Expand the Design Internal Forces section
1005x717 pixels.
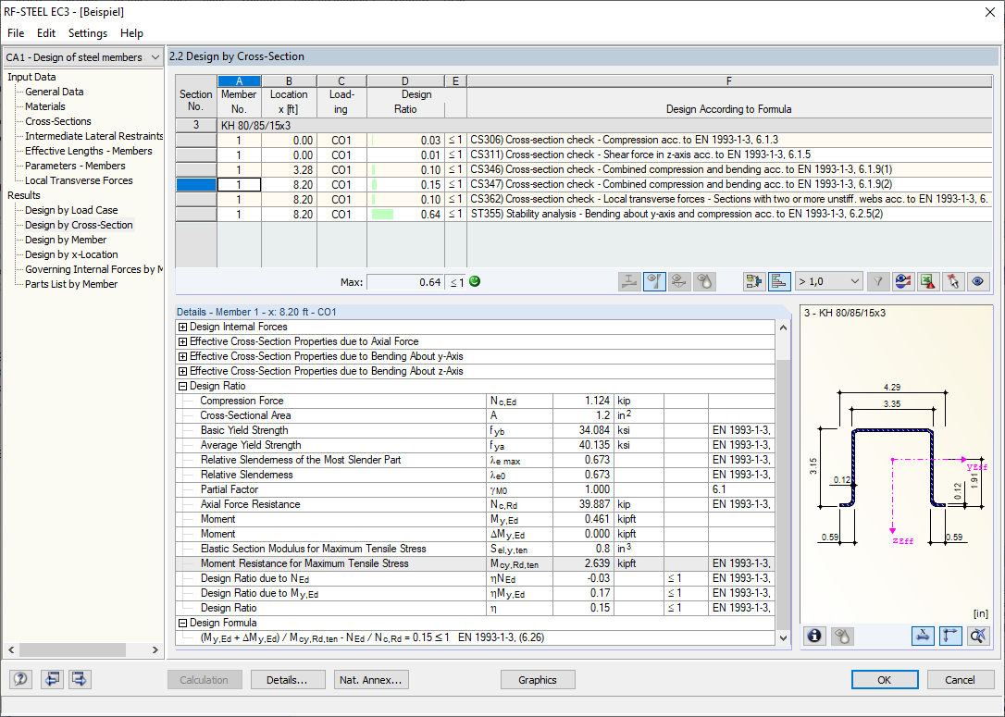point(183,327)
